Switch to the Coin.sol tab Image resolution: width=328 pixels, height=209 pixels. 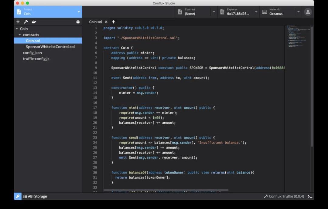pyautogui.click(x=95, y=22)
